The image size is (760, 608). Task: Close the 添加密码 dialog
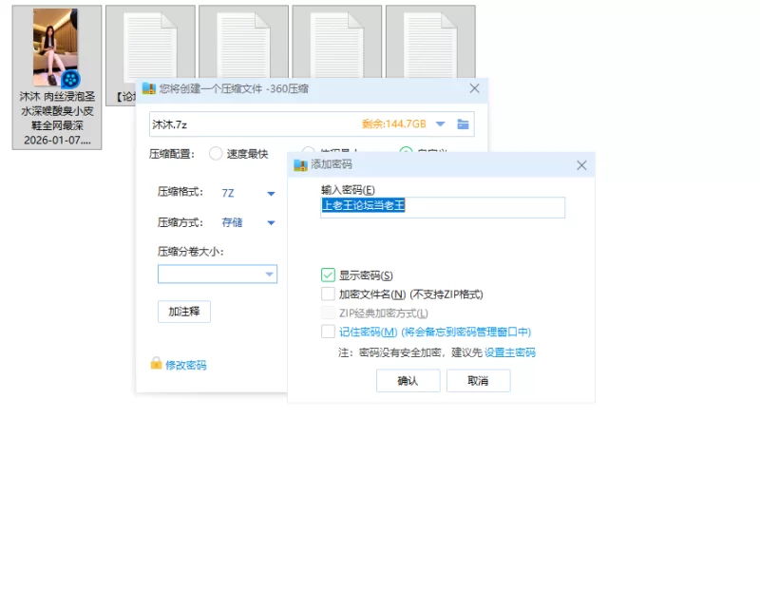(x=581, y=165)
